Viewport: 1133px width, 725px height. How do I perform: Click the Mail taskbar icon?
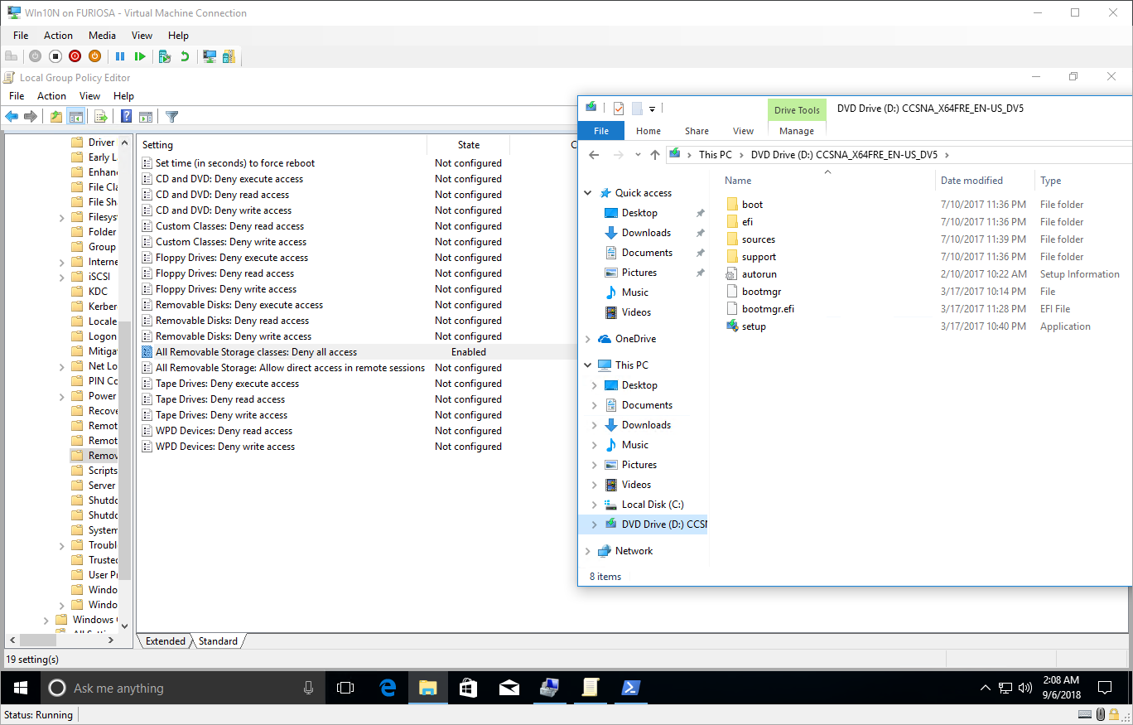click(509, 688)
